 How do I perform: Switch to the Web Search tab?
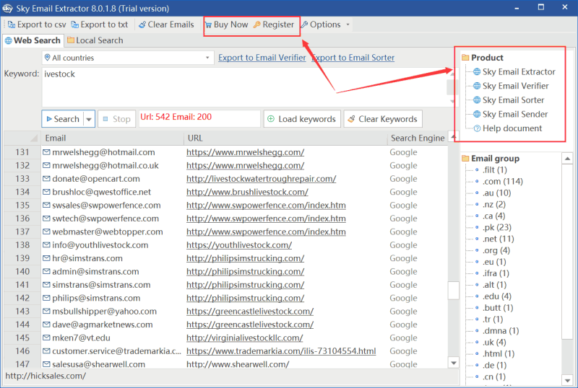point(33,40)
